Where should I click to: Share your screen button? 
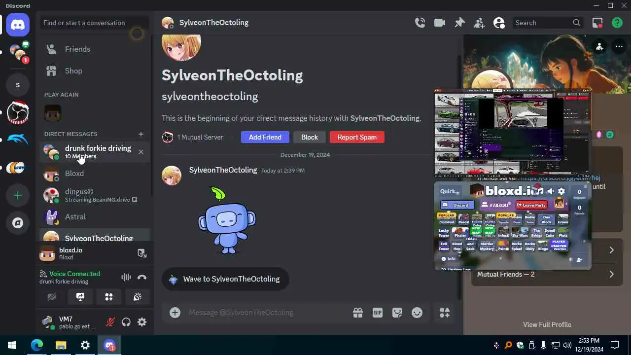tap(80, 297)
